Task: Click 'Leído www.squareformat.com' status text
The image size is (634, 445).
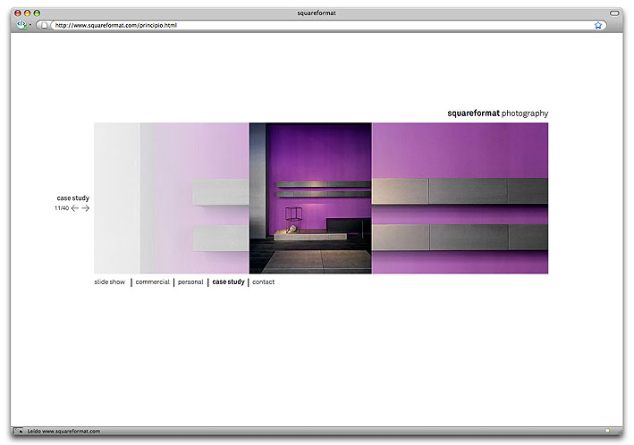Action: point(63,431)
